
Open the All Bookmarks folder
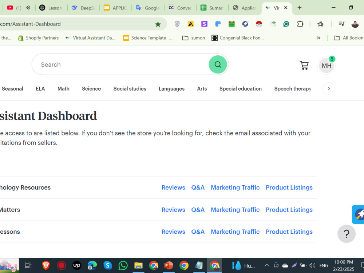(x=349, y=38)
